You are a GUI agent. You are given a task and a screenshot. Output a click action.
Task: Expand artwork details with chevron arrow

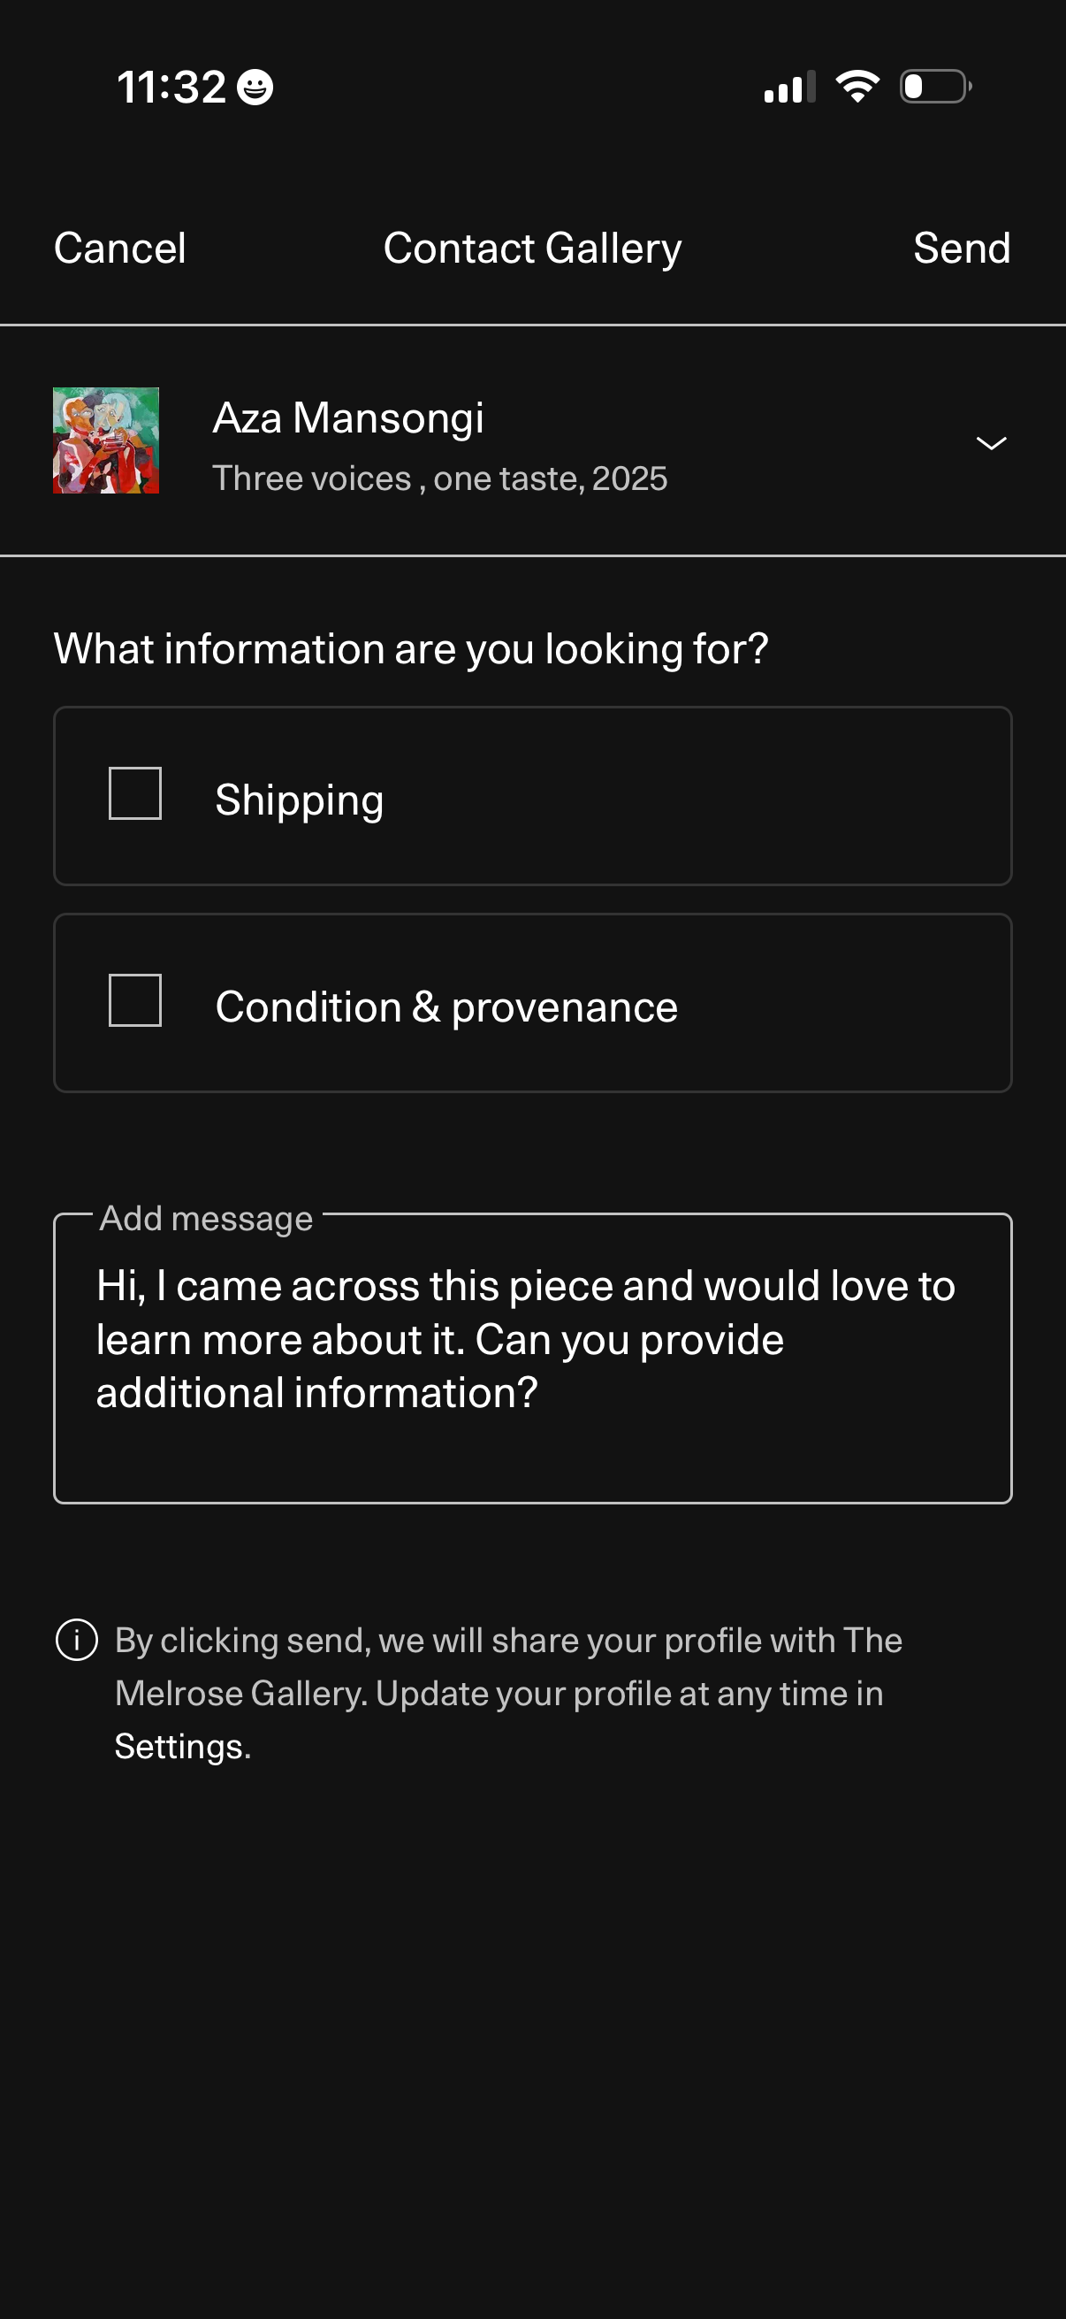tap(991, 443)
